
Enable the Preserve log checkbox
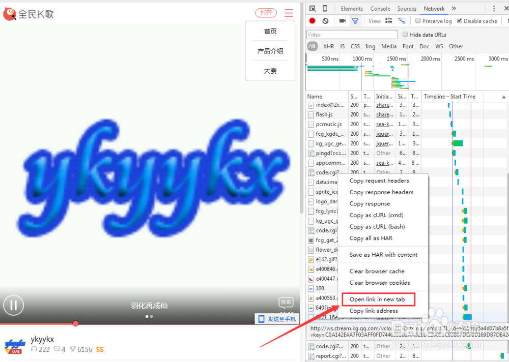pyautogui.click(x=418, y=21)
